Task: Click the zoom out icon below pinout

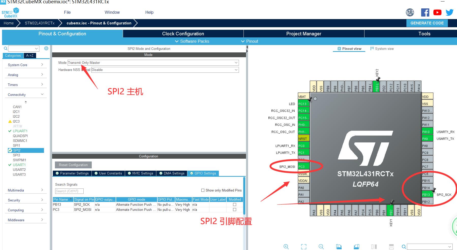Action: [x=321, y=246]
